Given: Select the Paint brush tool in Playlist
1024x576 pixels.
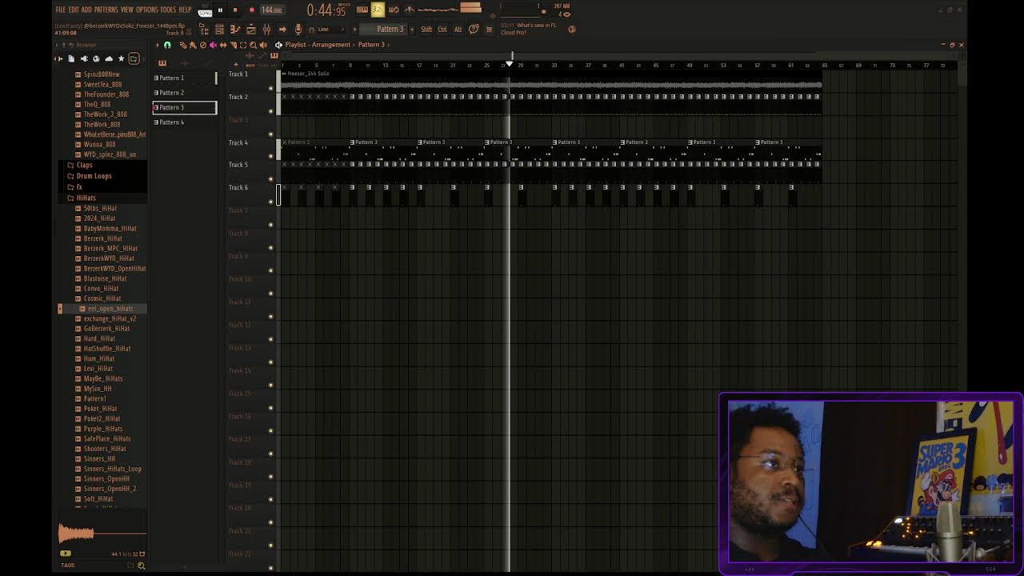Looking at the screenshot, I should [193, 45].
